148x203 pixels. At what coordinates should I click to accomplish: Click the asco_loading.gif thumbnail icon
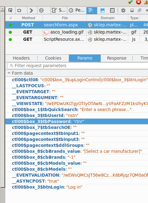[x=46, y=32]
